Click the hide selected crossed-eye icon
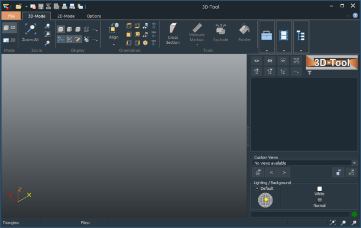This screenshot has height=228, width=361. (270, 60)
